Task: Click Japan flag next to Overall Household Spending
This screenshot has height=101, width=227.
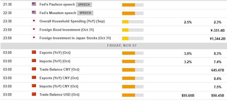Action: click(34, 21)
